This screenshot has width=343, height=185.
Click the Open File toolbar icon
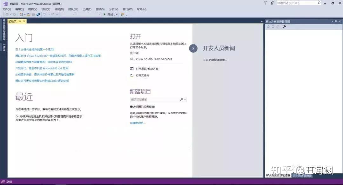(x=29, y=14)
